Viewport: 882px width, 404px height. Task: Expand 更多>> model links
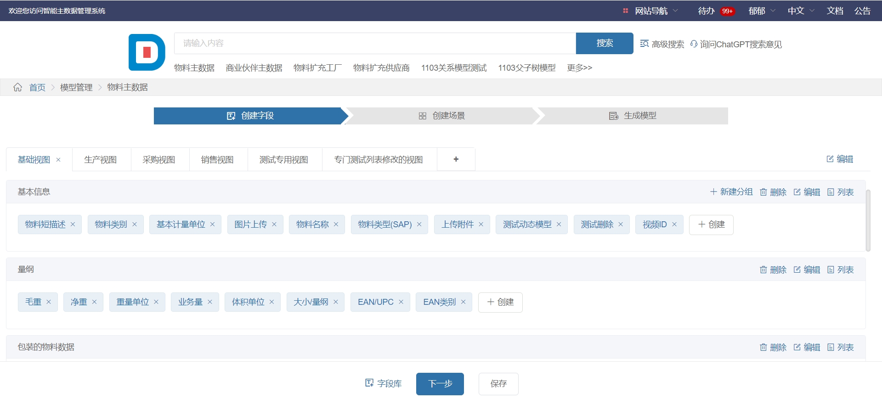579,68
